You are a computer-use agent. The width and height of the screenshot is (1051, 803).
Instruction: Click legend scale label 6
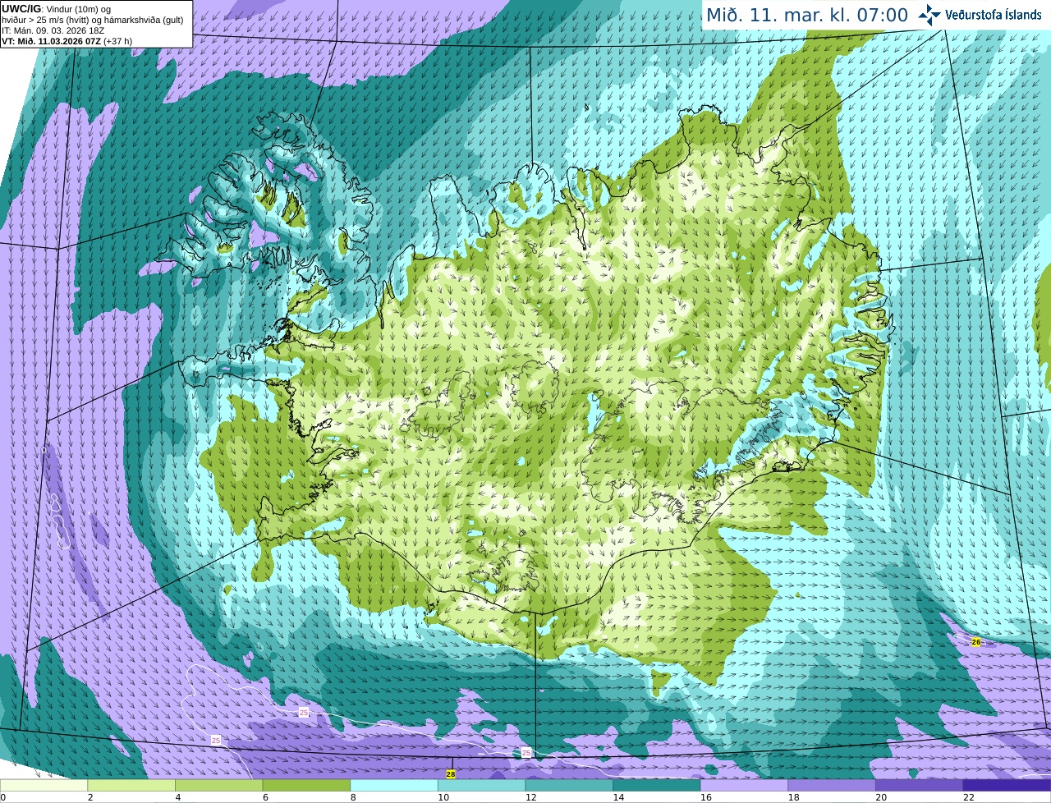click(265, 797)
